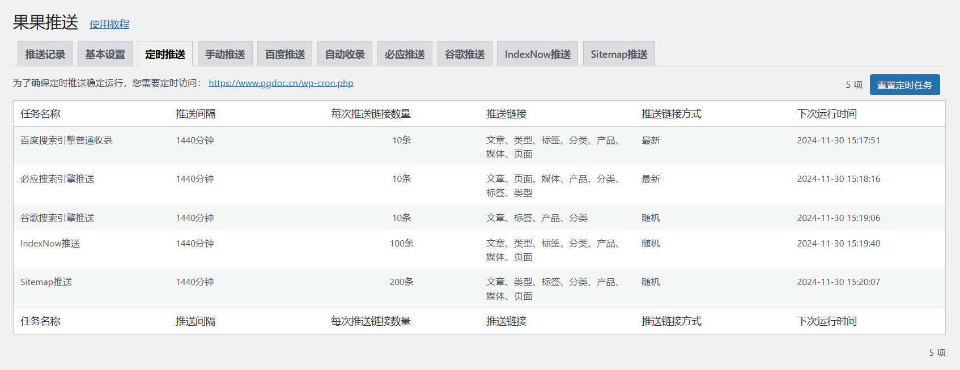Screen dimensions: 960x370
Task: Select the IndexNow推送 tab
Action: click(538, 54)
